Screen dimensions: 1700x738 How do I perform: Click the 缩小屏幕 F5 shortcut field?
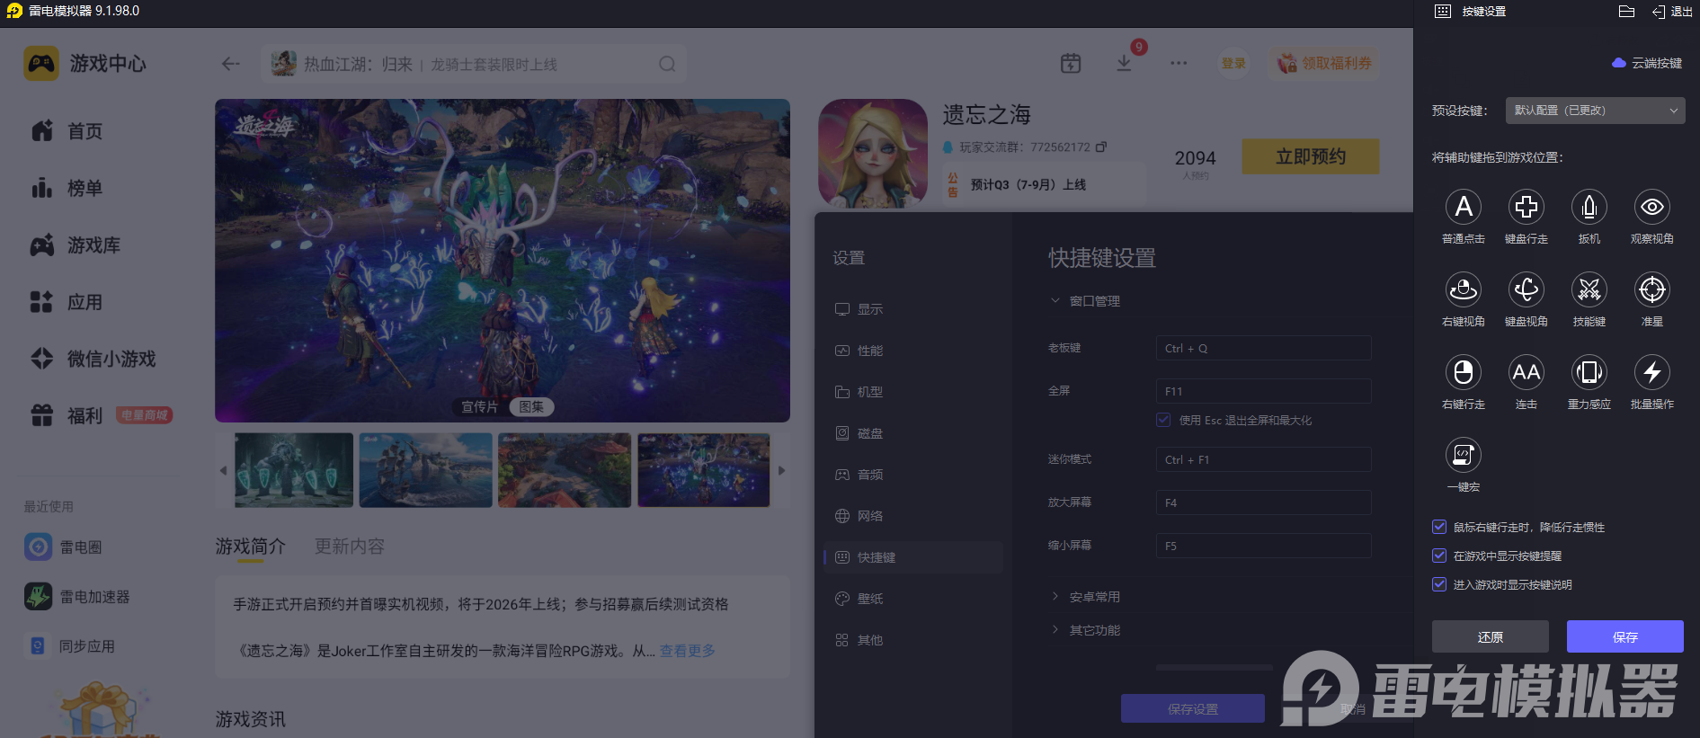point(1263,546)
